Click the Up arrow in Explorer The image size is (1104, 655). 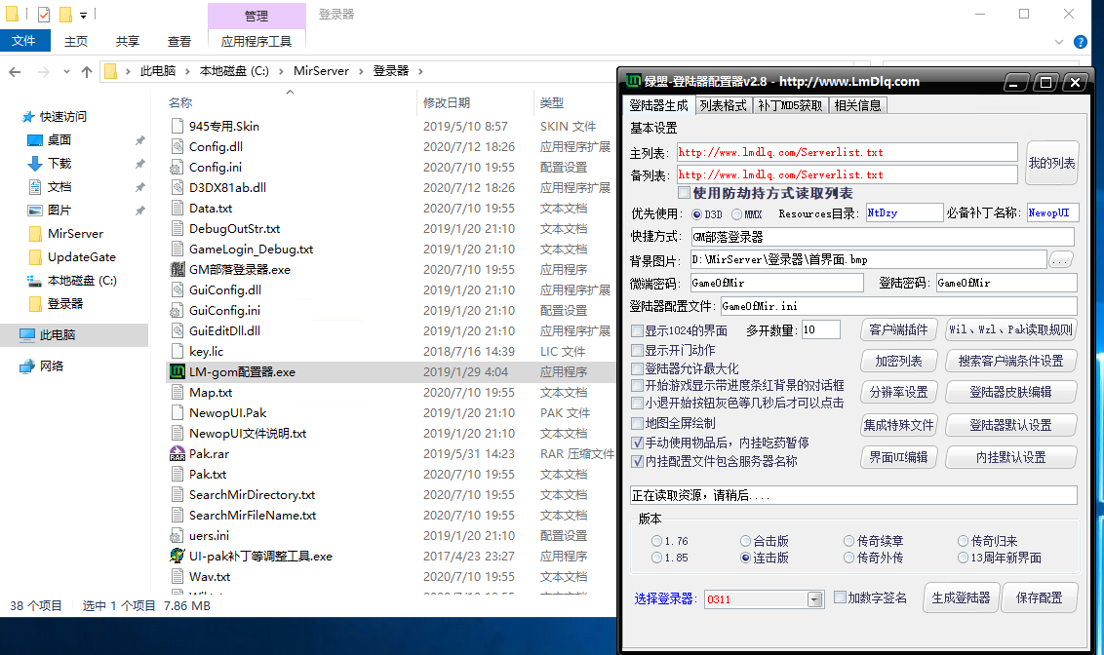(x=87, y=72)
